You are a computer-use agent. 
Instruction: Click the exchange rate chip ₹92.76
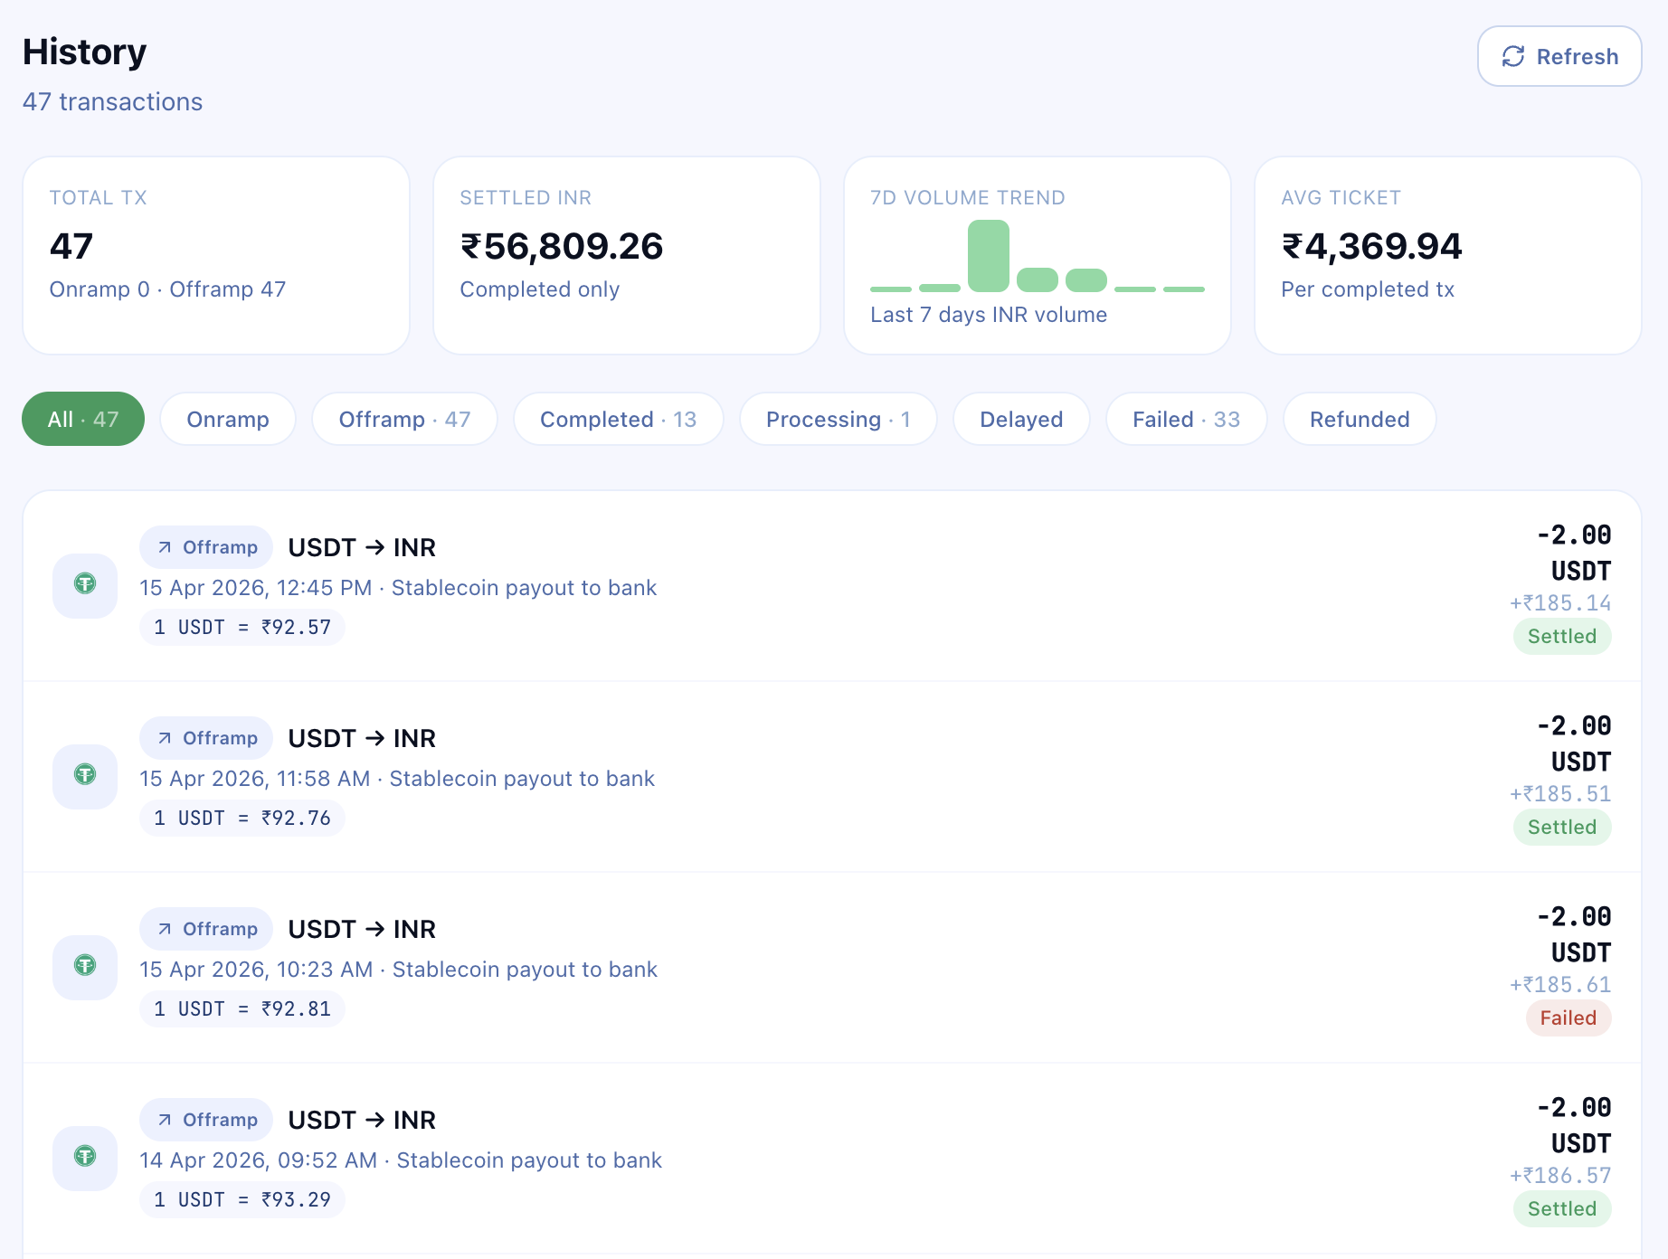pos(242,818)
